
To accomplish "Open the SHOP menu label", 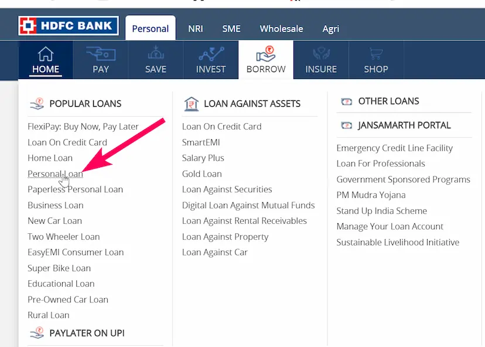I will point(376,69).
